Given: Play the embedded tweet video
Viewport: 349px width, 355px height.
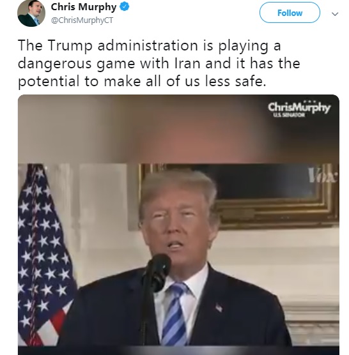Looking at the screenshot, I should tap(178, 225).
